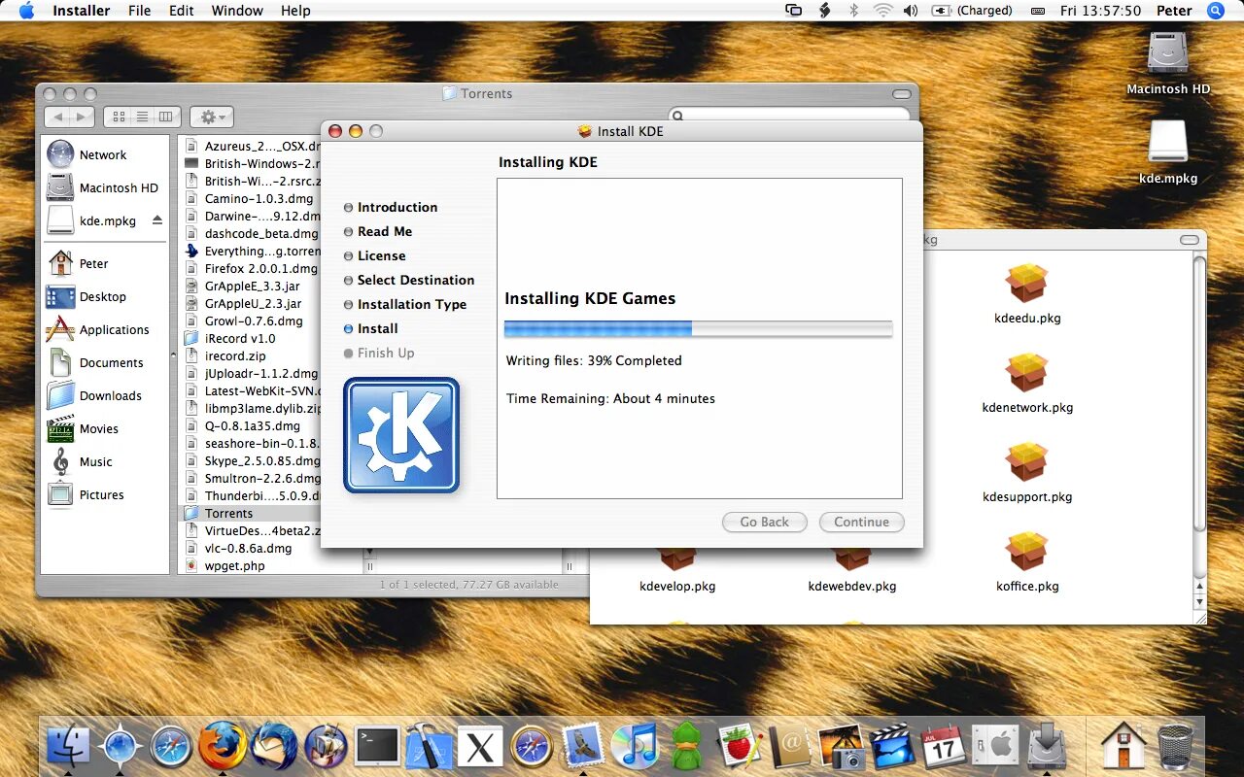Open Terminal from the Dock
Image resolution: width=1244 pixels, height=777 pixels.
click(x=377, y=746)
